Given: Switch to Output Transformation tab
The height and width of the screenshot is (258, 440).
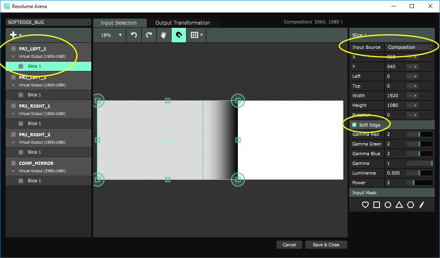Looking at the screenshot, I should (182, 23).
